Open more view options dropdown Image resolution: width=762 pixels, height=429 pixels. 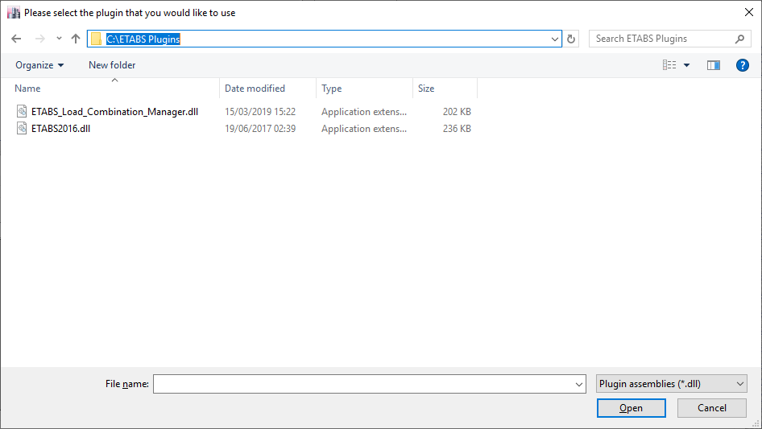[x=686, y=65]
